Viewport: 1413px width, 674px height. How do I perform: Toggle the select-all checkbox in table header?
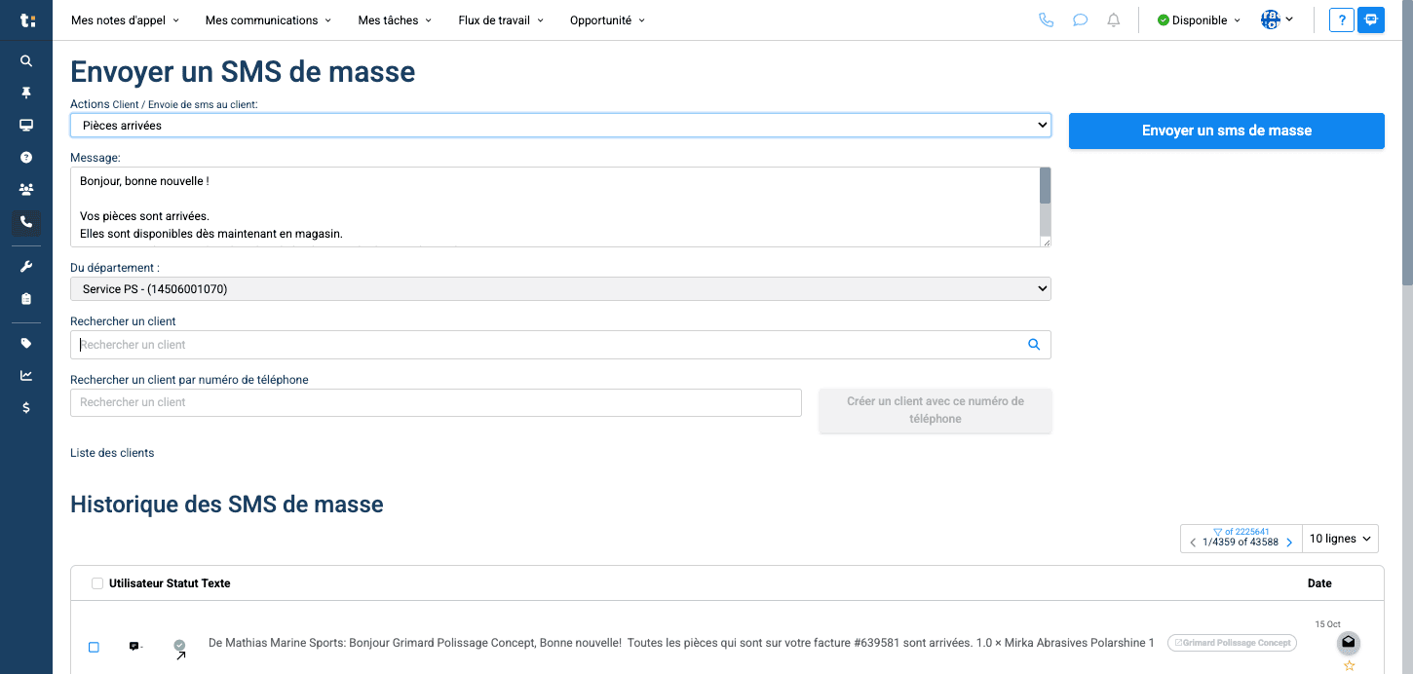point(97,583)
